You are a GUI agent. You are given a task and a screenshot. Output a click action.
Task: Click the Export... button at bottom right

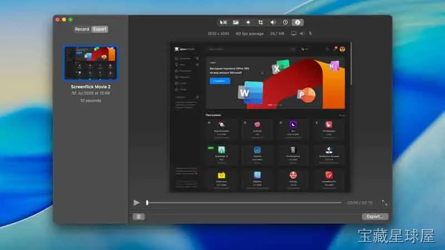coord(375,217)
